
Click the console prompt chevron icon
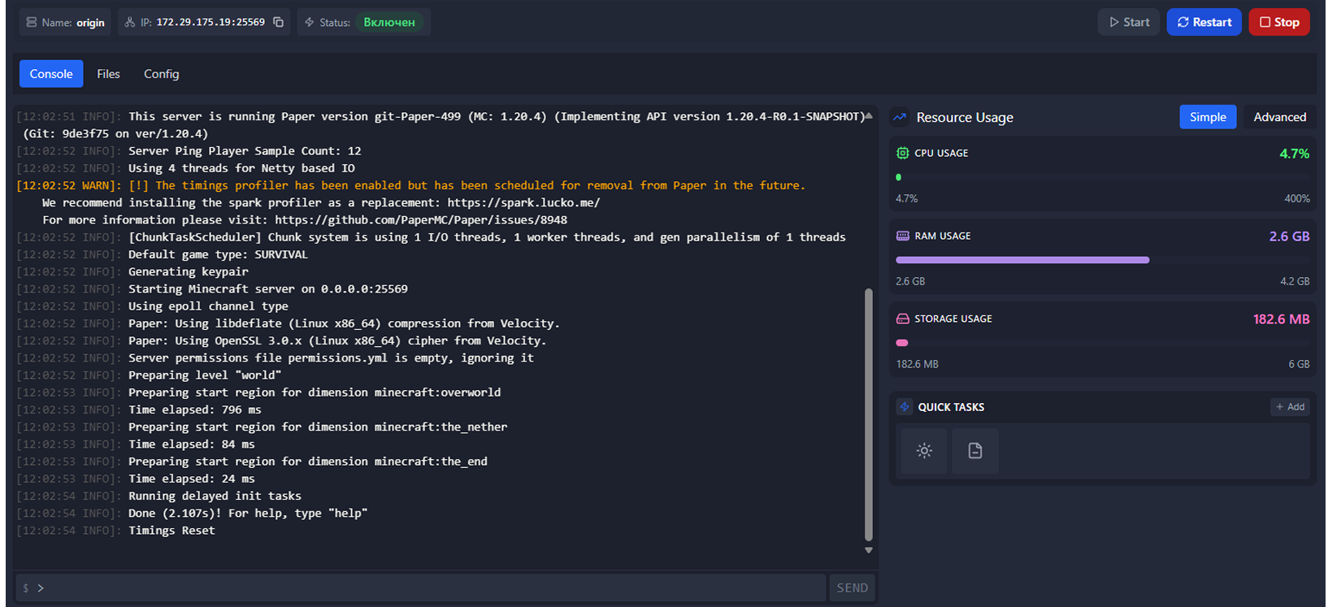(x=41, y=587)
